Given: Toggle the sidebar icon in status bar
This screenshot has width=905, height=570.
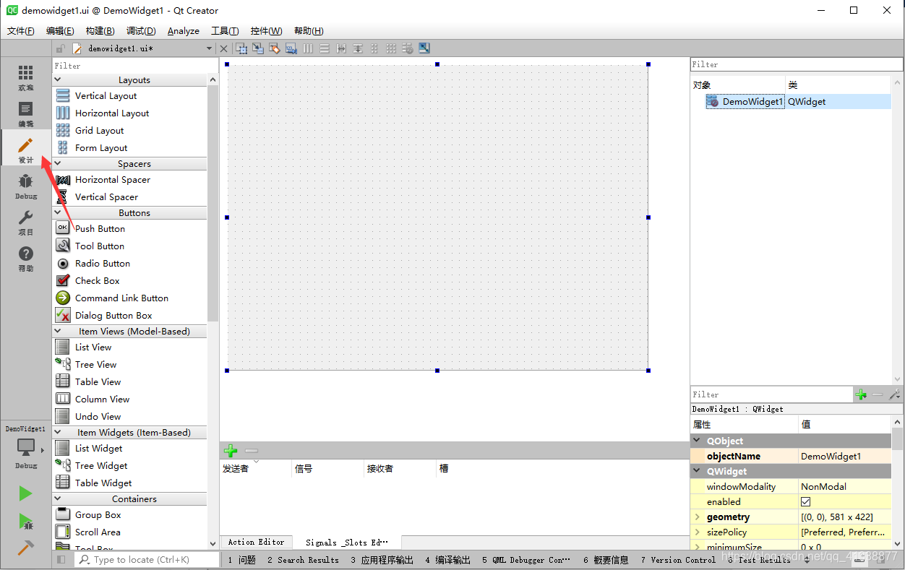Looking at the screenshot, I should coord(61,559).
